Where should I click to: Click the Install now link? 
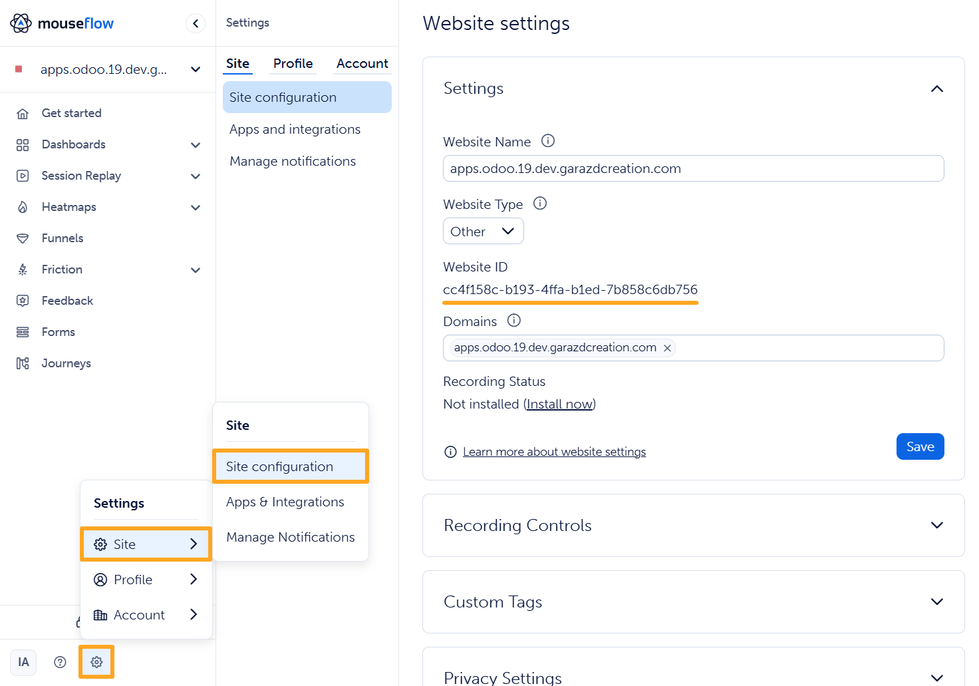[559, 404]
